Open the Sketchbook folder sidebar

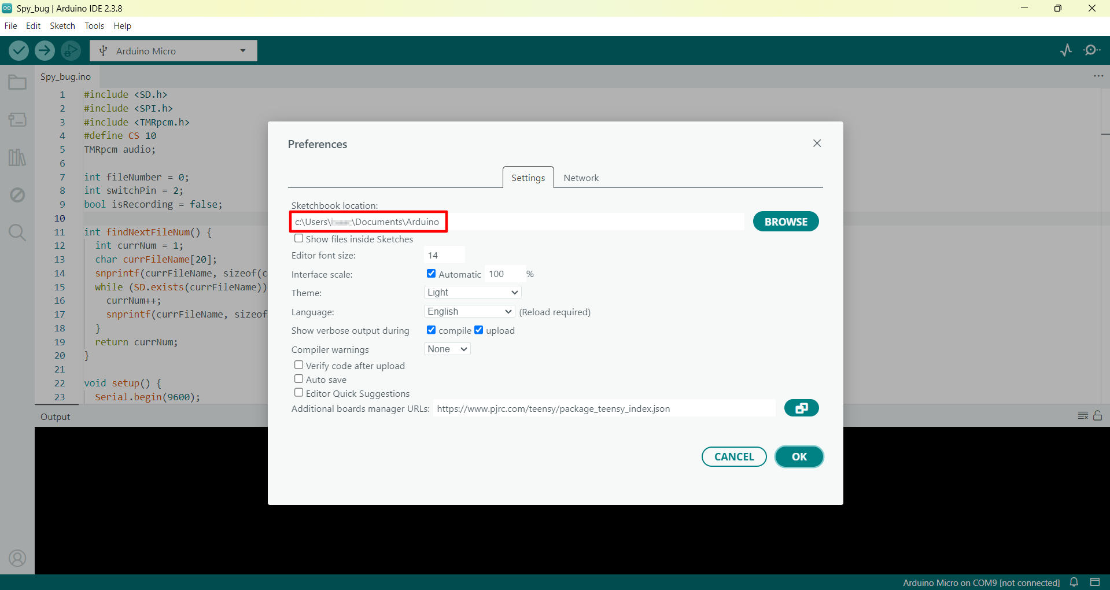coord(17,83)
